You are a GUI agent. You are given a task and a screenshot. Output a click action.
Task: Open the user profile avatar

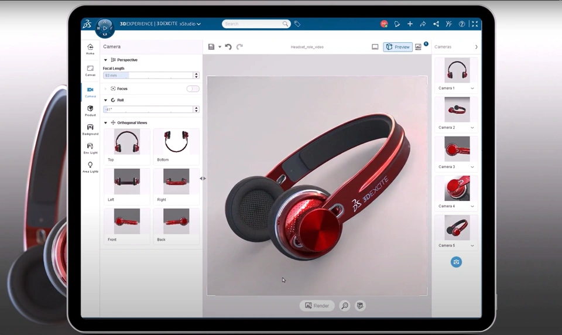pos(384,23)
